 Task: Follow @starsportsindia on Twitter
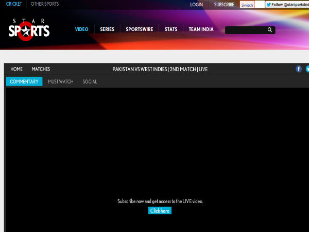tap(287, 5)
